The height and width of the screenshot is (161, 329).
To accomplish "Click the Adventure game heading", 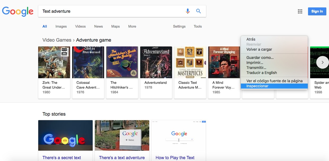I will (x=94, y=40).
